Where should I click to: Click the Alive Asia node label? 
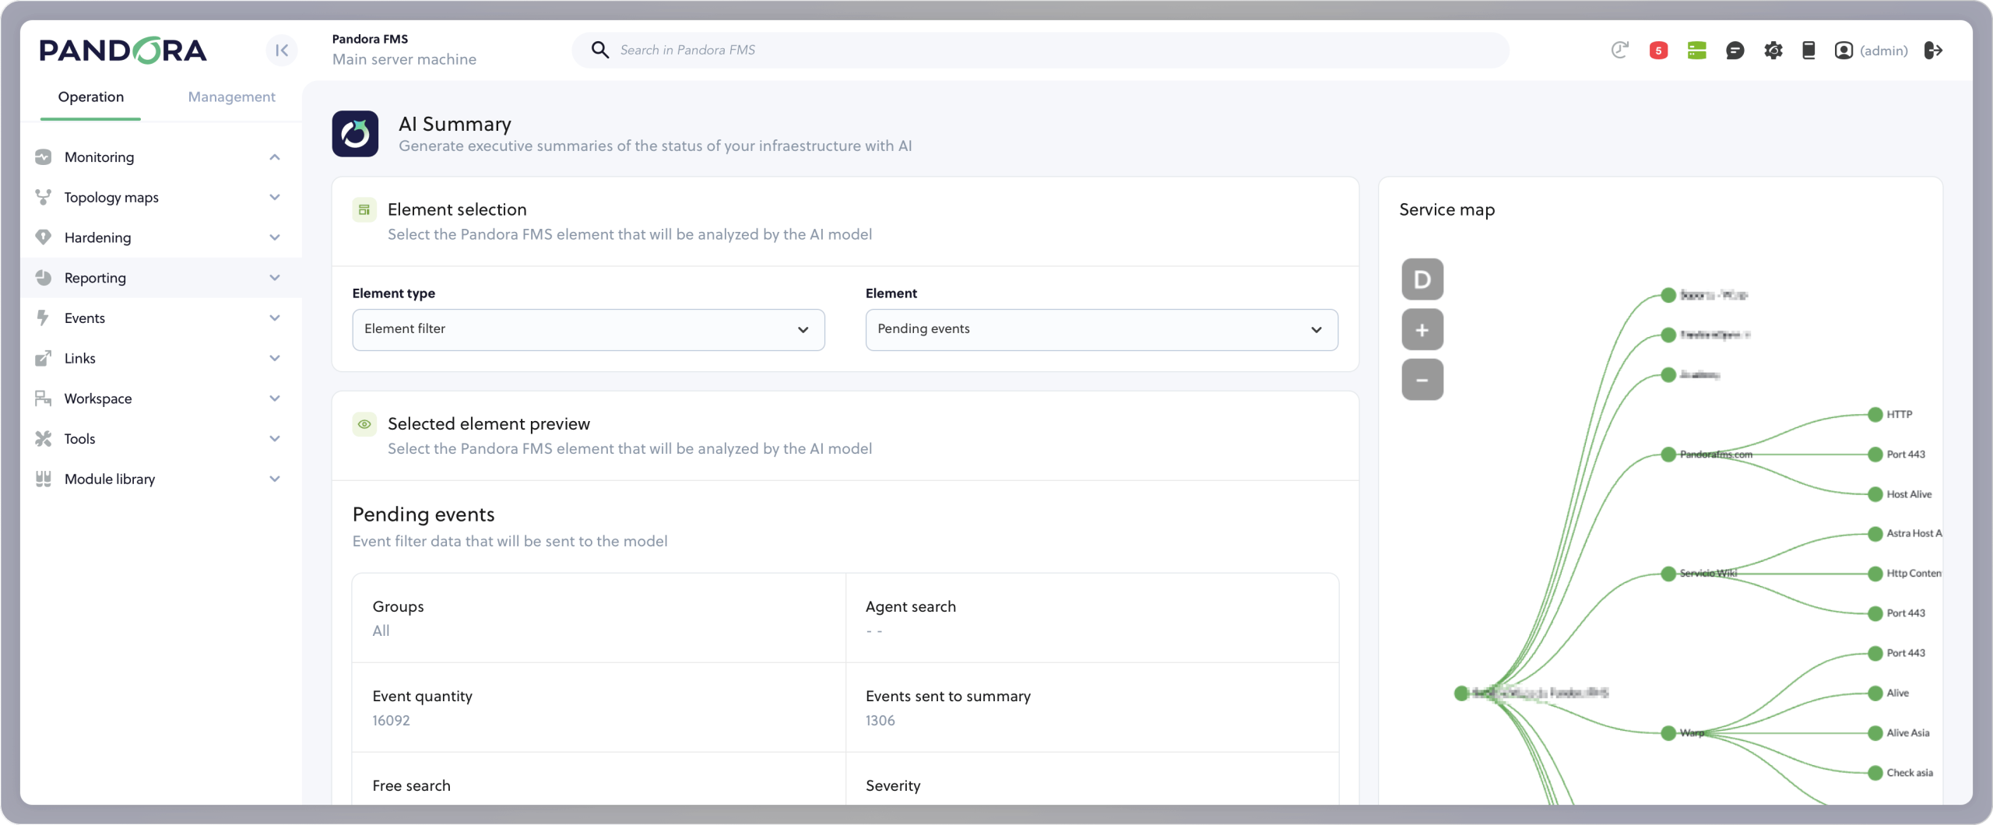point(1907,733)
